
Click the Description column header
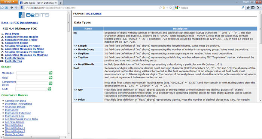point(180,29)
